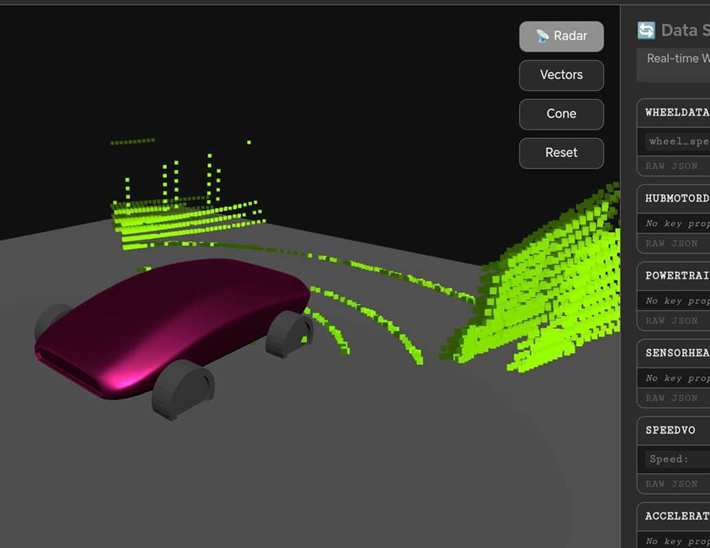Open the SENSORHEA card header
Screen dimensions: 710x548
(674, 353)
